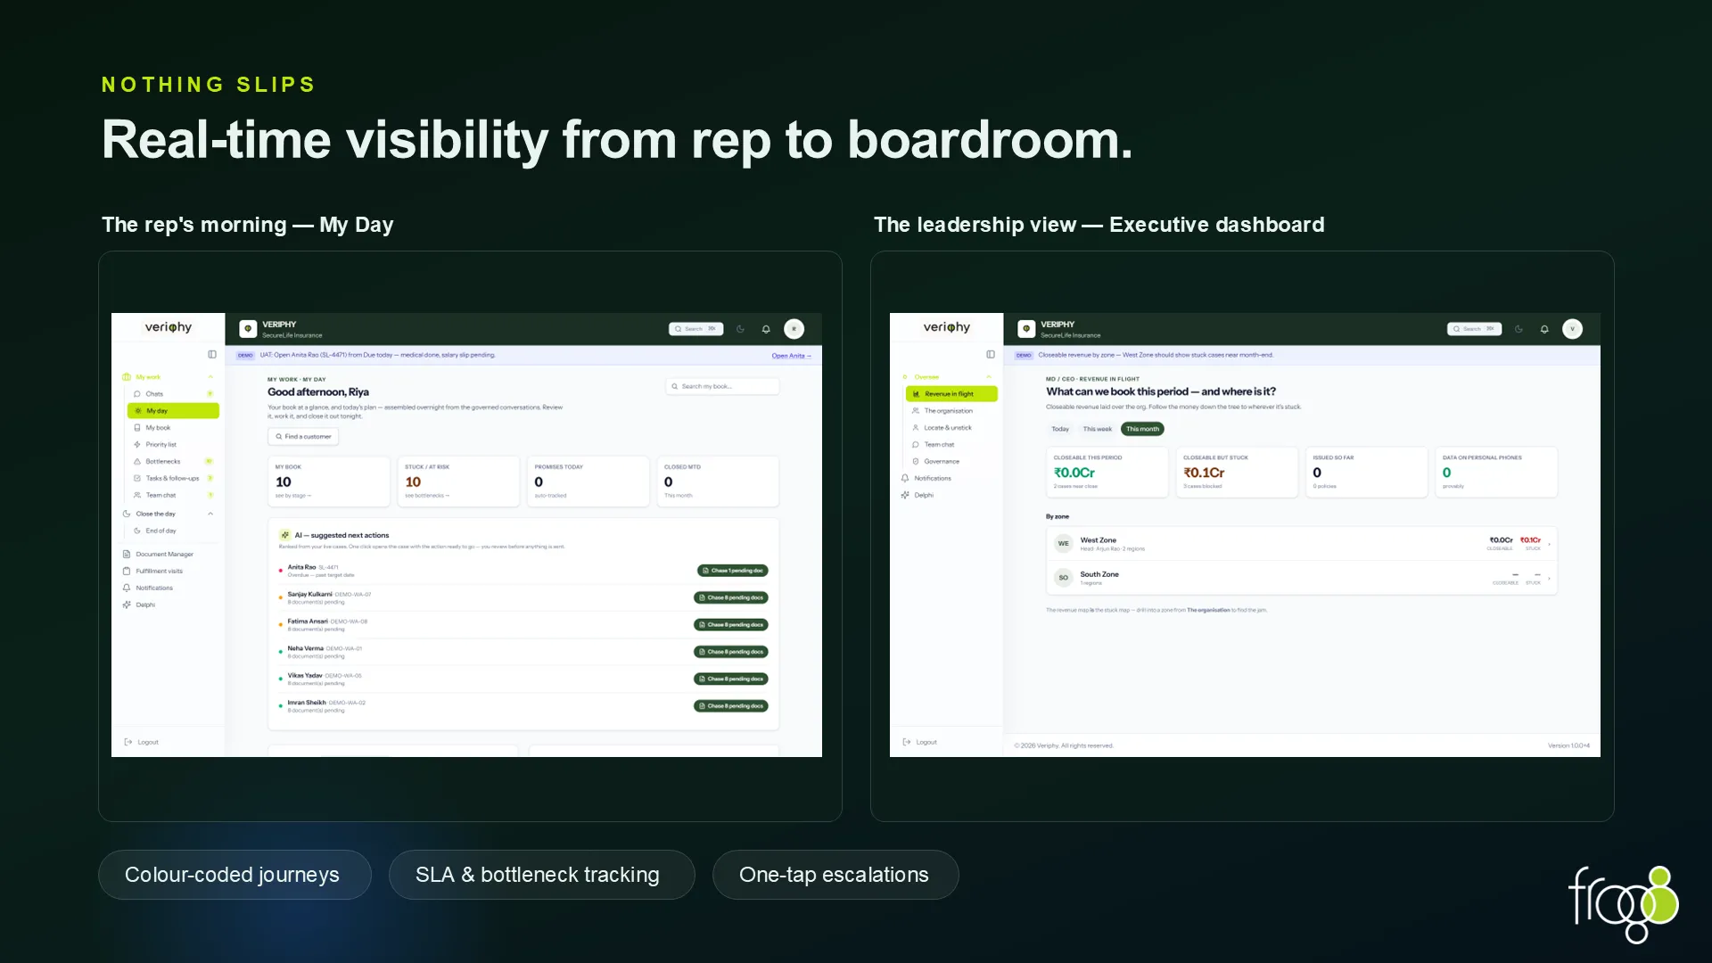Chase 8 pending docs for Imran Sheikh
Screen dimensions: 1712x963
coord(731,706)
